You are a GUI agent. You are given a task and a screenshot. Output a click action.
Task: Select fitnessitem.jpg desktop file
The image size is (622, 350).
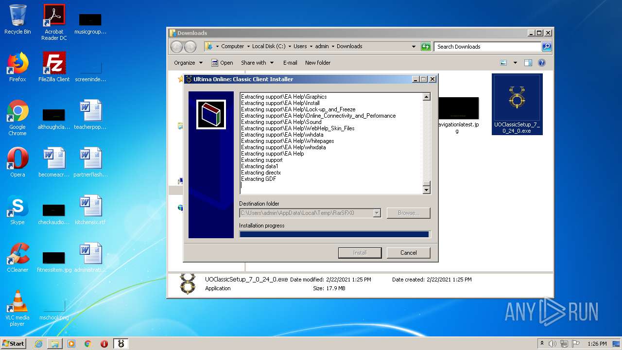pos(54,262)
